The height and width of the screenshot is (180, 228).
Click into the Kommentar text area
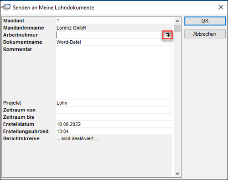pos(114,73)
